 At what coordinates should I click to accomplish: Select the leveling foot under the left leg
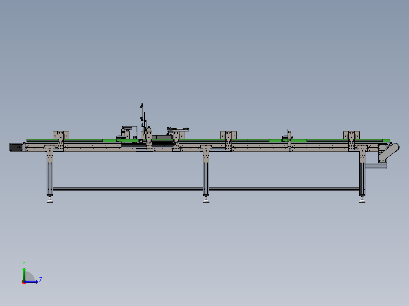click(50, 200)
